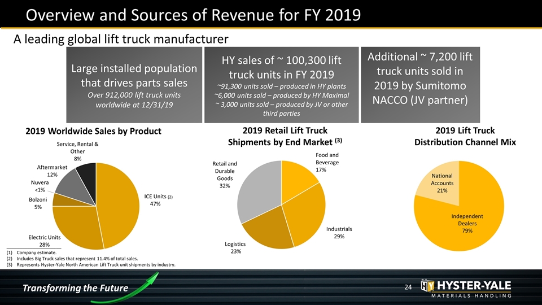Select the 'Electric Units 28%' label
The image size is (542, 305).
44,241
